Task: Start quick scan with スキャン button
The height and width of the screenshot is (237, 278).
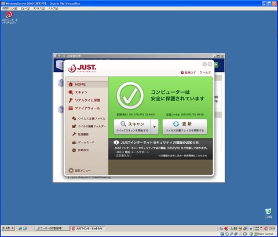Action: click(x=132, y=127)
